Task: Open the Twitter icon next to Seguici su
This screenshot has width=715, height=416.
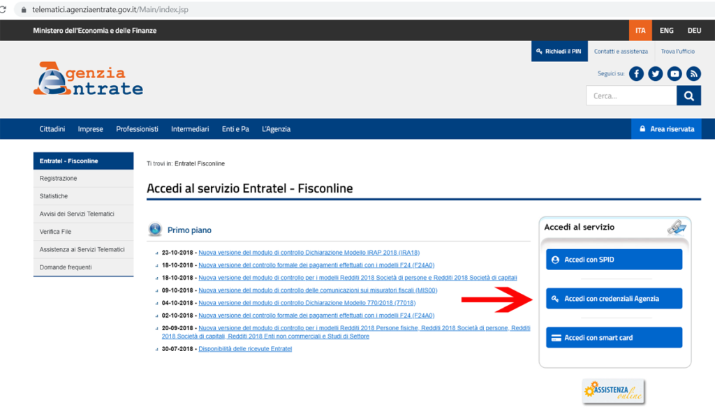Action: pos(655,74)
